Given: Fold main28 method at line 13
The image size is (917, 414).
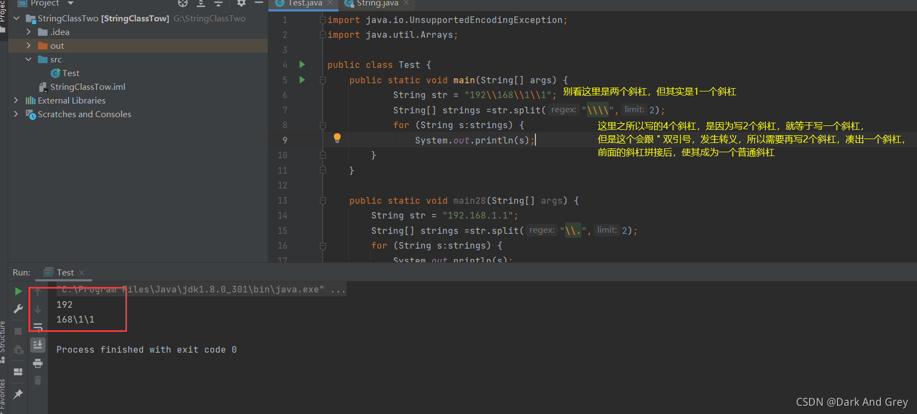Looking at the screenshot, I should coord(322,201).
